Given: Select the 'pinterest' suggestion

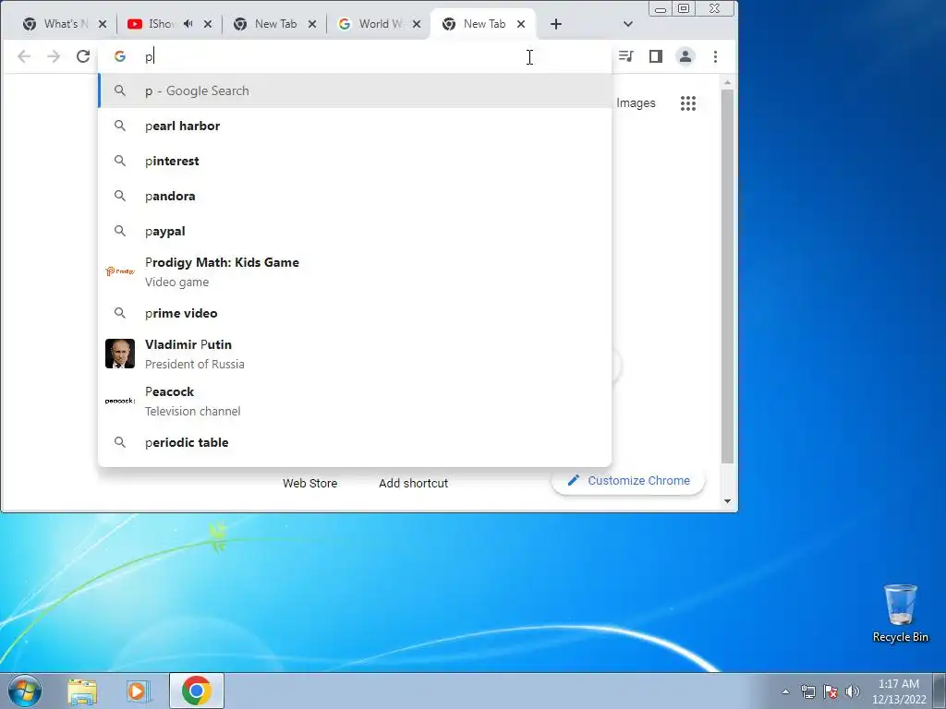Looking at the screenshot, I should pyautogui.click(x=355, y=161).
